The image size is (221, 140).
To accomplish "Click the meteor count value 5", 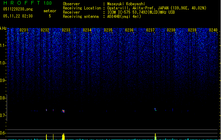I will coord(50,16).
